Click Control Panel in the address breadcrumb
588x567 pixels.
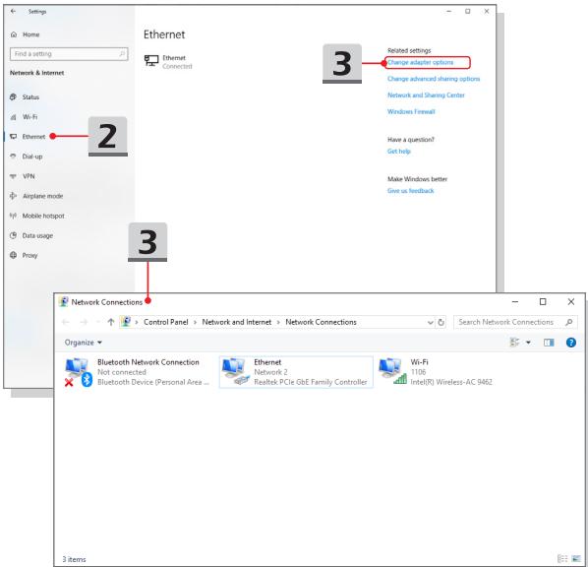(166, 322)
